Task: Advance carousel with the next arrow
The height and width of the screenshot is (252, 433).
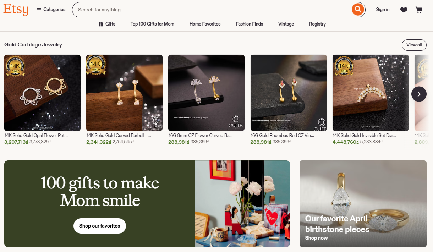Action: pyautogui.click(x=419, y=94)
